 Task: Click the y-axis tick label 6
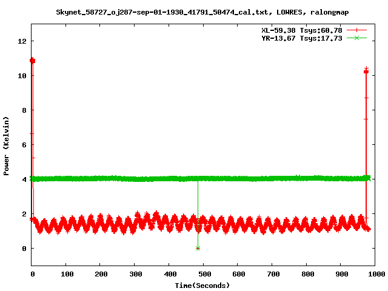(x=24, y=145)
